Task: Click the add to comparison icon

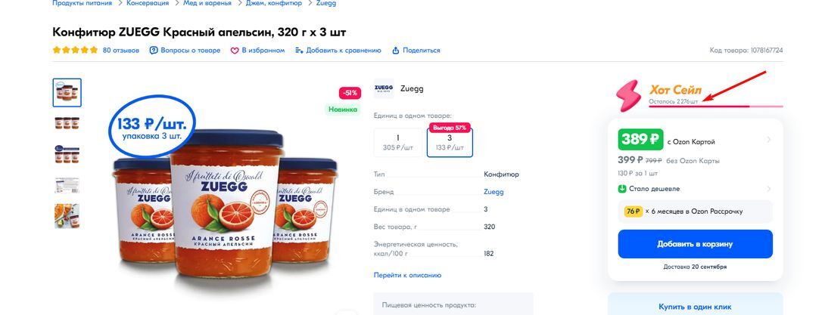Action: point(299,51)
